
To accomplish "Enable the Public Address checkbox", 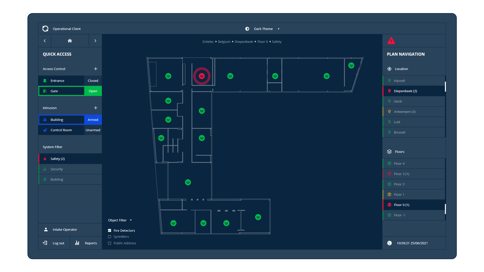I will 110,243.
